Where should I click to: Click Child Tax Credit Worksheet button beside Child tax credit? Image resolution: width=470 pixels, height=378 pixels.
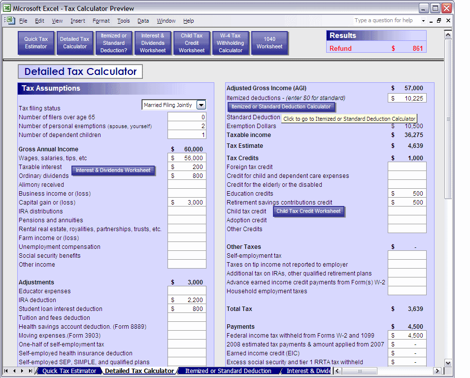(x=308, y=211)
